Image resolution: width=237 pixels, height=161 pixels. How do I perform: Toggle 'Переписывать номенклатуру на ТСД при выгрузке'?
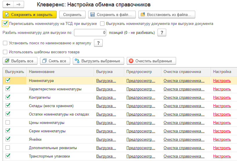(x=5, y=24)
